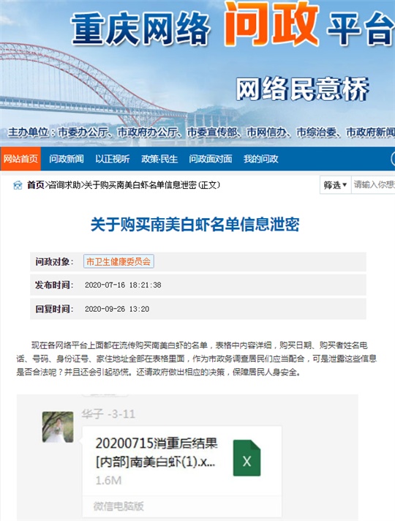395x521 pixels.
Task: Click the 微信电脑版 footer label
Action: pyautogui.click(x=118, y=506)
